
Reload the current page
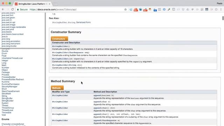click(13, 9)
